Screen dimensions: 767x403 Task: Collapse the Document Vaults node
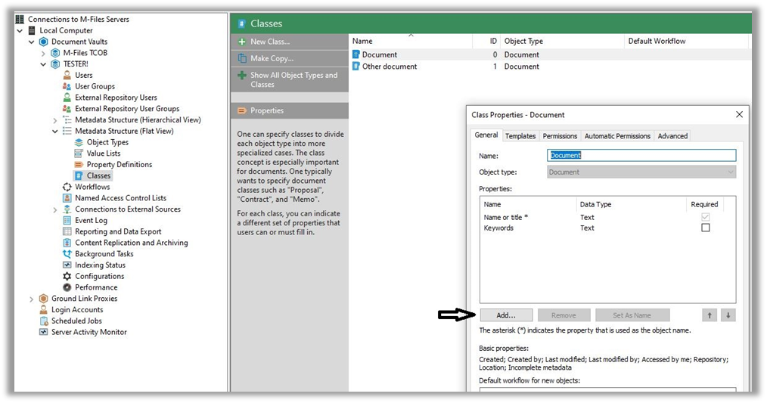tap(31, 42)
